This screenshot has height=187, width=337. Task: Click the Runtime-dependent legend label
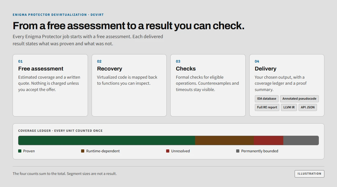pos(103,151)
